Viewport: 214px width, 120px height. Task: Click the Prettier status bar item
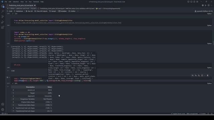click(x=203, y=113)
